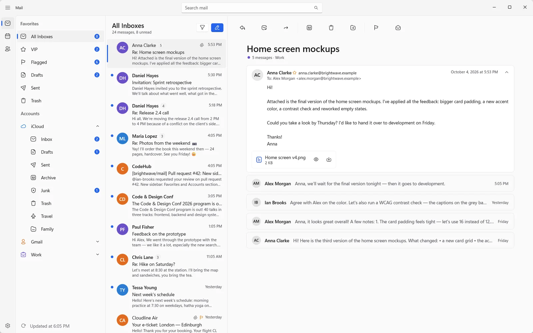The image size is (533, 333).
Task: Select All Inboxes in Favorites
Action: point(60,36)
